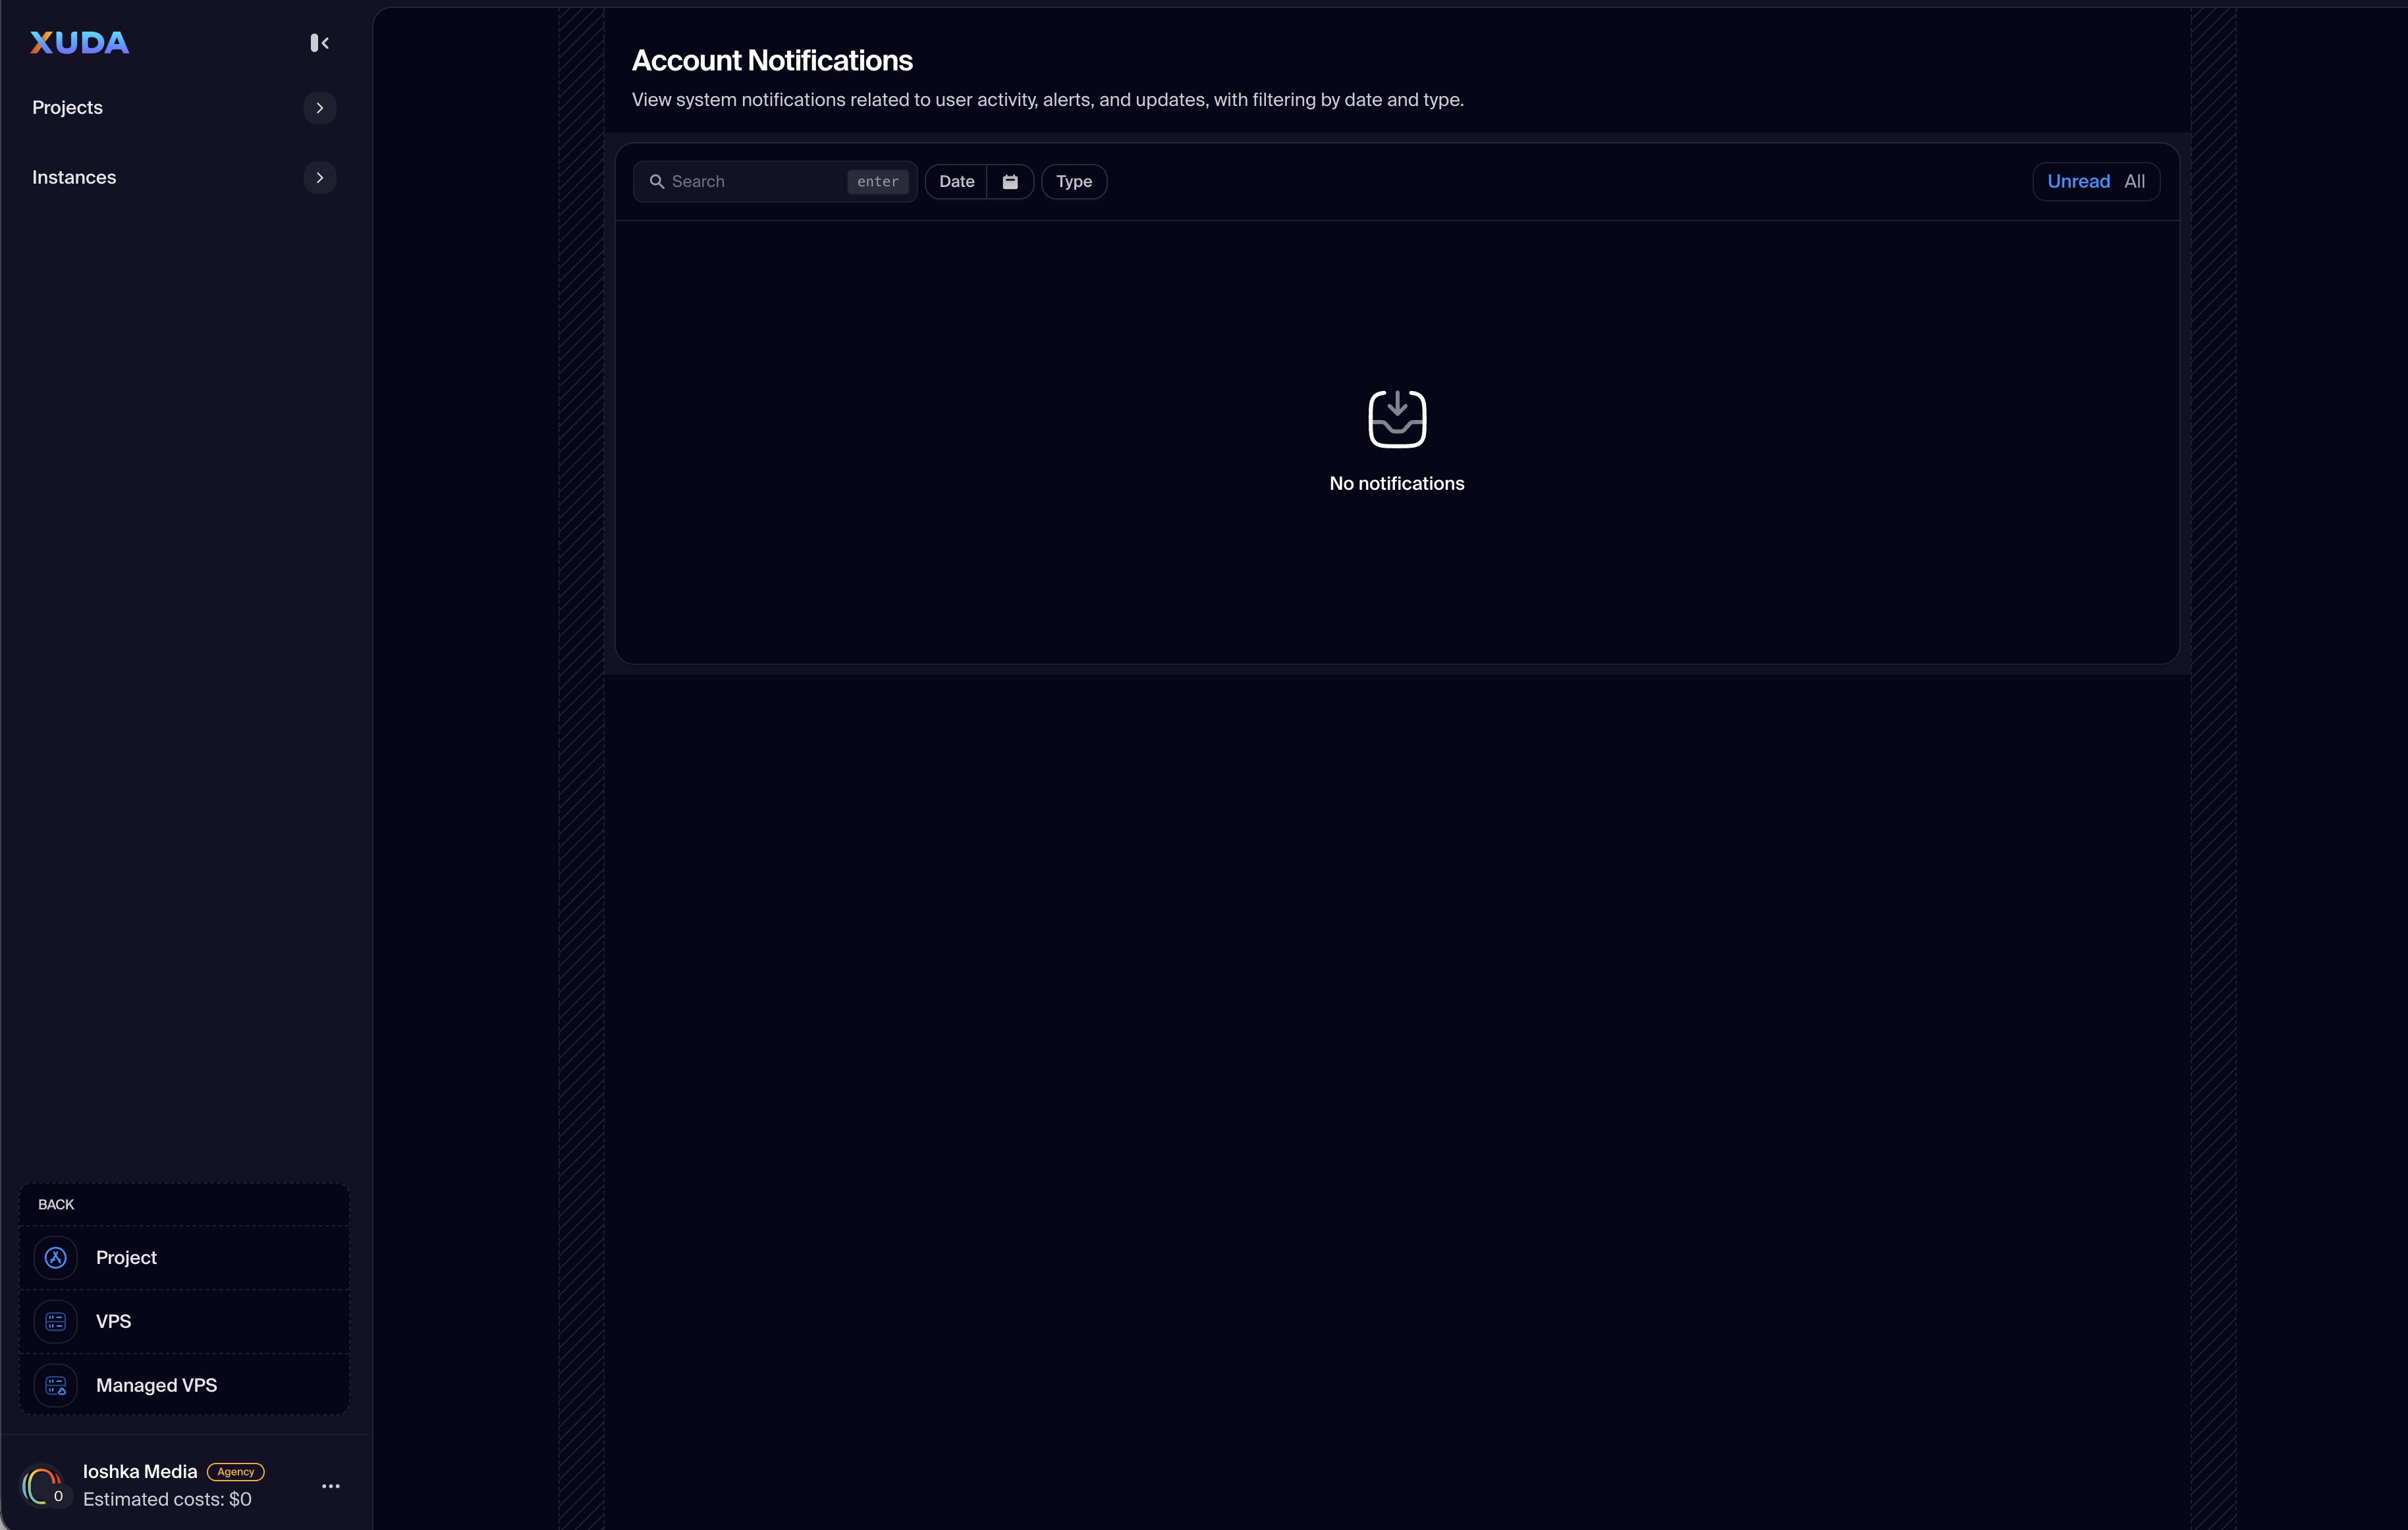Switch filter to Unread notifications
The height and width of the screenshot is (1530, 2408).
[x=2078, y=182]
